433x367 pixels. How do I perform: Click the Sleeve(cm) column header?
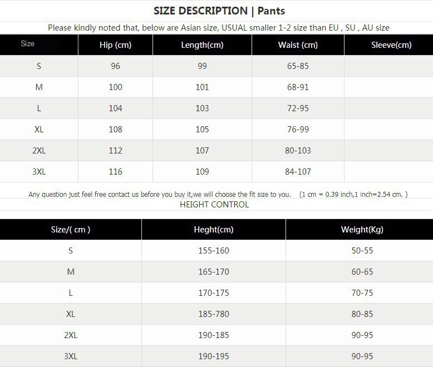click(391, 45)
